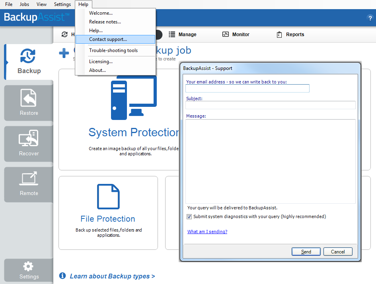Screen dimensions: 376x284
Task: Click the Home refresh icon in toolbar
Action: pos(64,34)
